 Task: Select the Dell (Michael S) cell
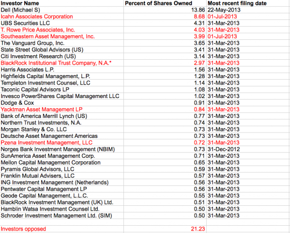(62, 10)
